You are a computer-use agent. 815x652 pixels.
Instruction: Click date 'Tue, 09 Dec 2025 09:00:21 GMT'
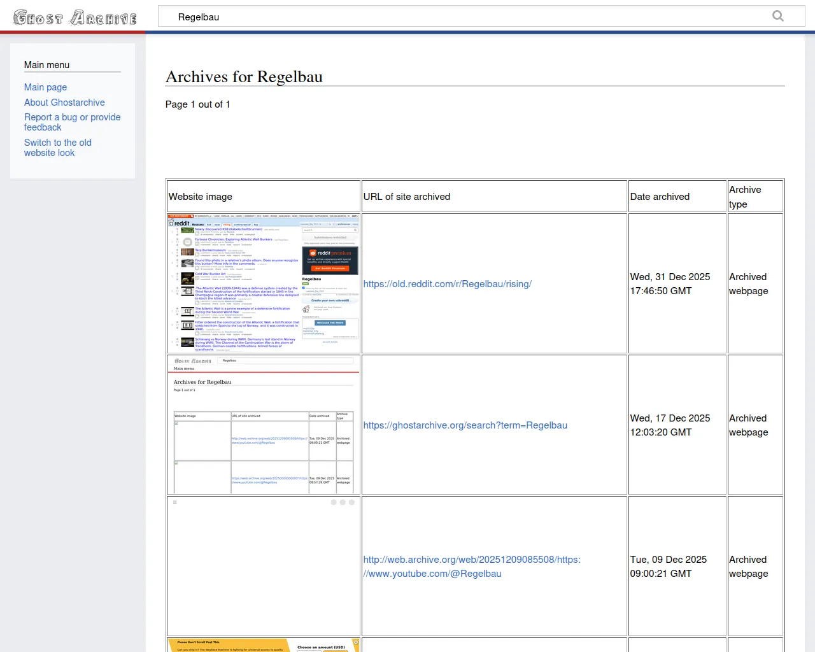669,567
